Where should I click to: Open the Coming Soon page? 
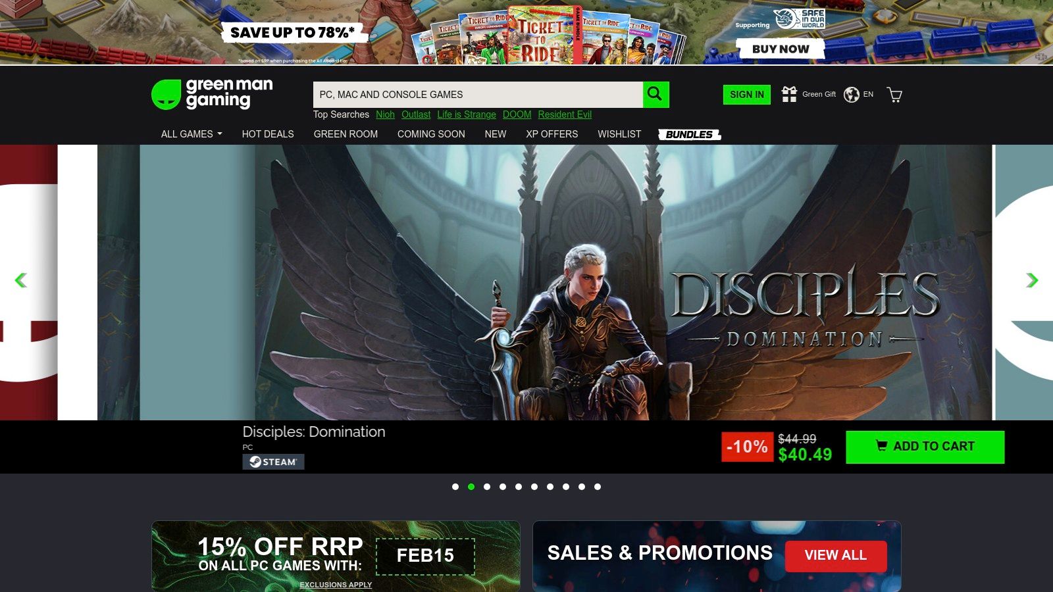pos(431,134)
